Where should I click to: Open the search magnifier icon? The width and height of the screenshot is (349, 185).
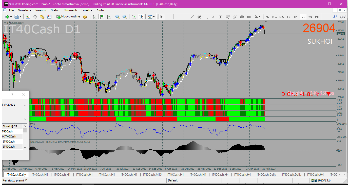[x=335, y=17]
